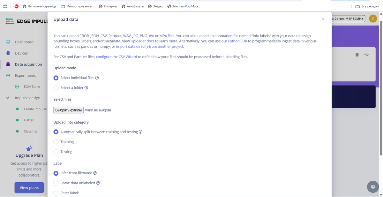This screenshot has height=197, width=383.
Task: Open Data acquisition section
Action: point(28,64)
